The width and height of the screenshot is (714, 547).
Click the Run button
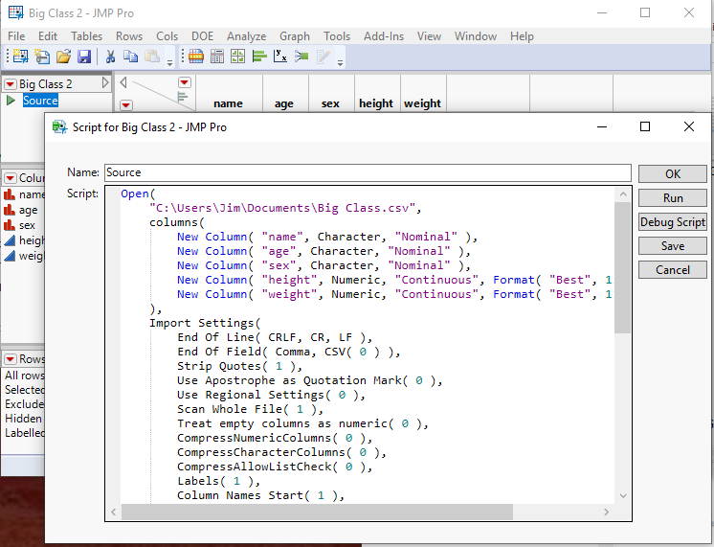(x=673, y=198)
